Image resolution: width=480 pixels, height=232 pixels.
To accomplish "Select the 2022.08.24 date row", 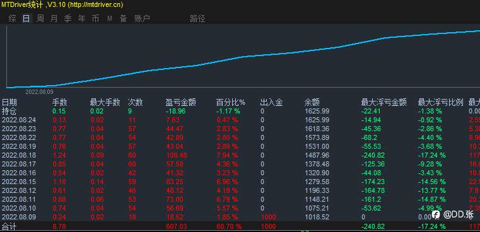I will pyautogui.click(x=19, y=120).
